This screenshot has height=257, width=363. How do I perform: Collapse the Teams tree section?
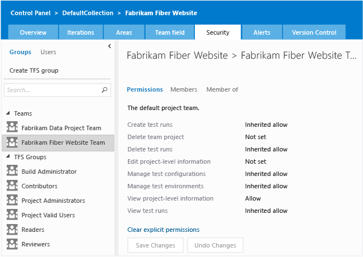[x=8, y=113]
